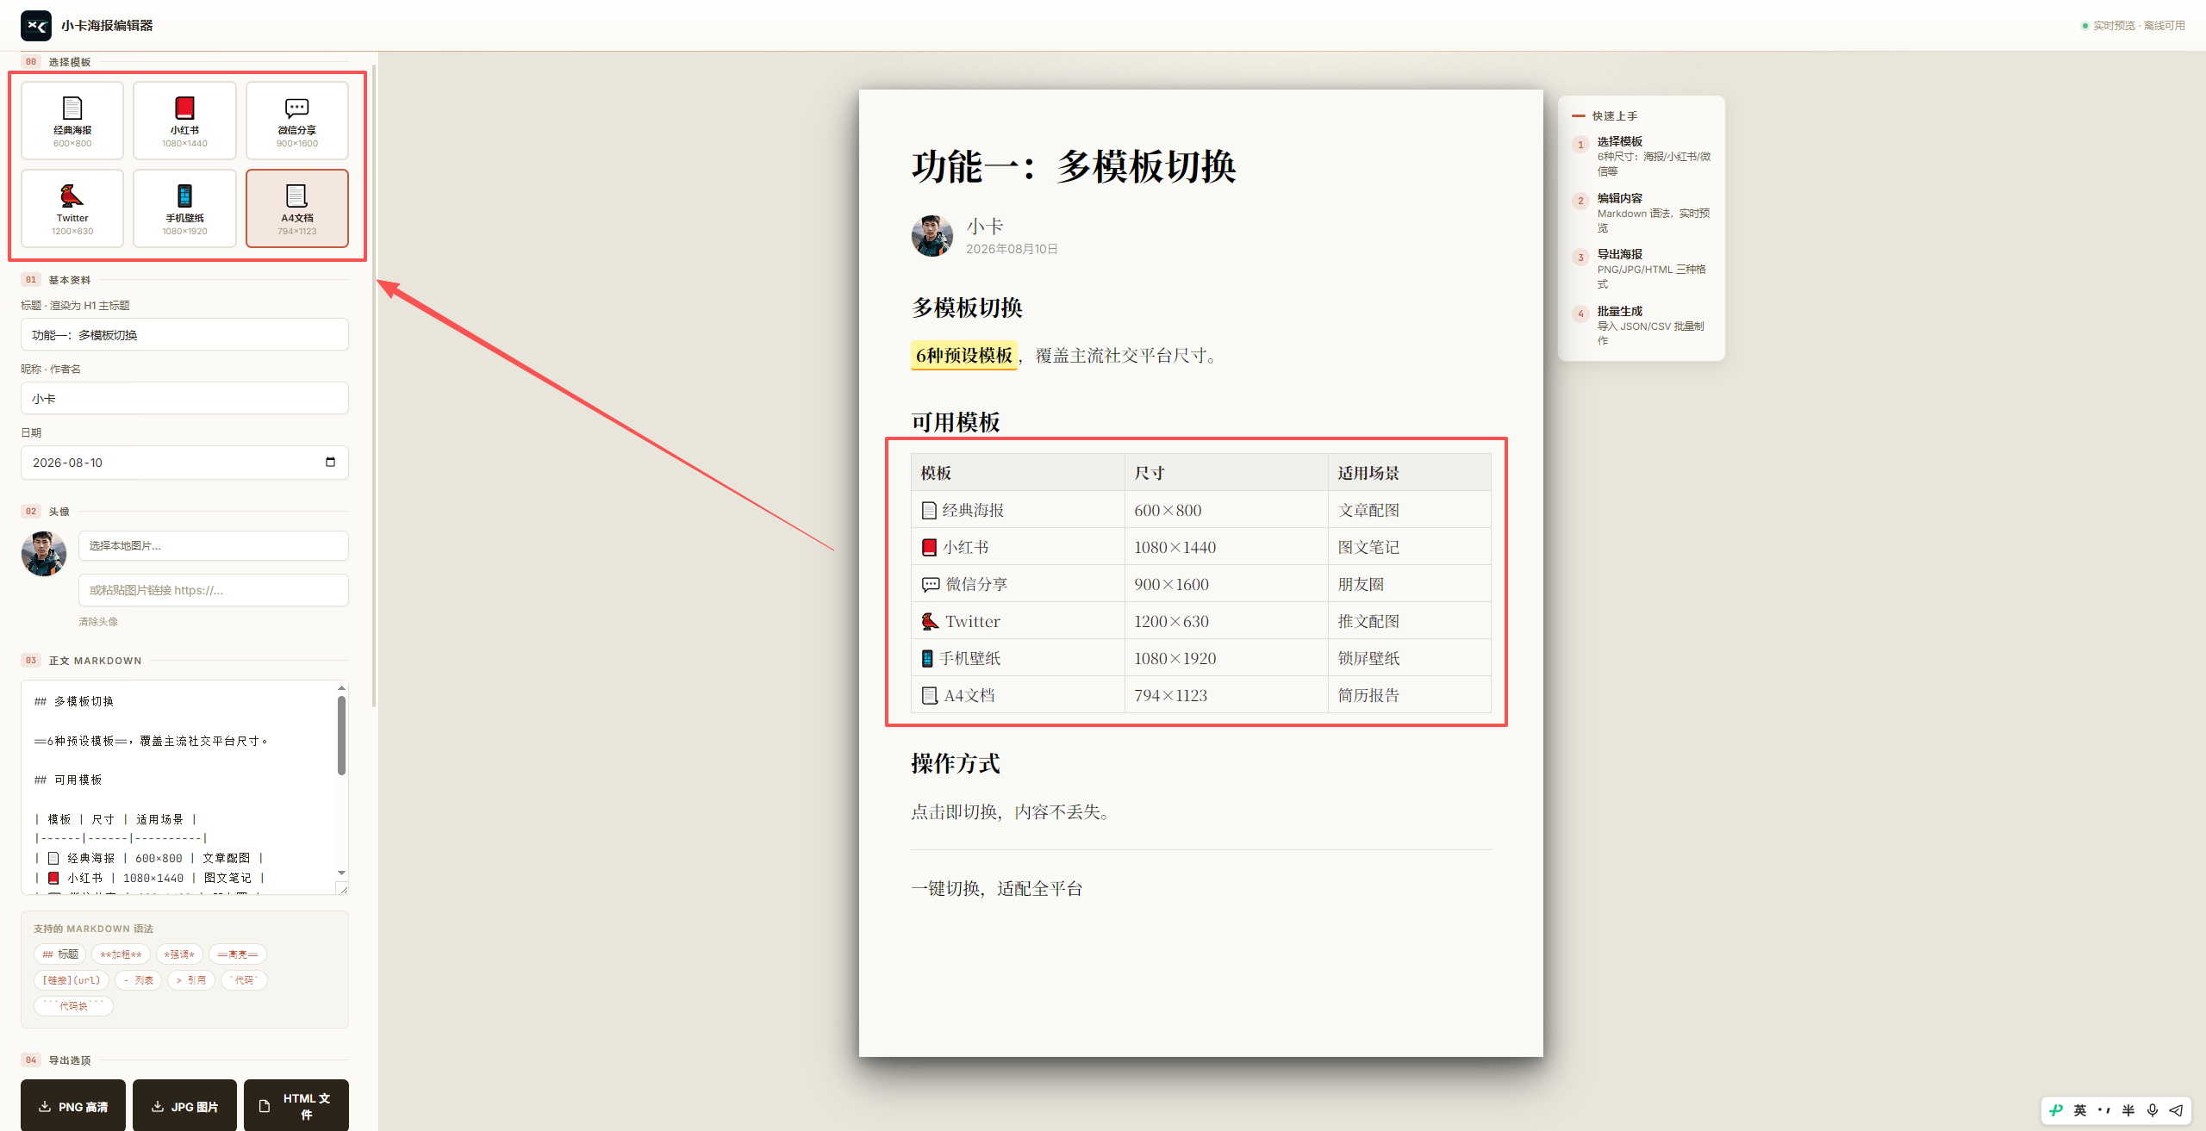The width and height of the screenshot is (2206, 1131).
Task: Select the 手机壁纸 template card
Action: [x=184, y=208]
